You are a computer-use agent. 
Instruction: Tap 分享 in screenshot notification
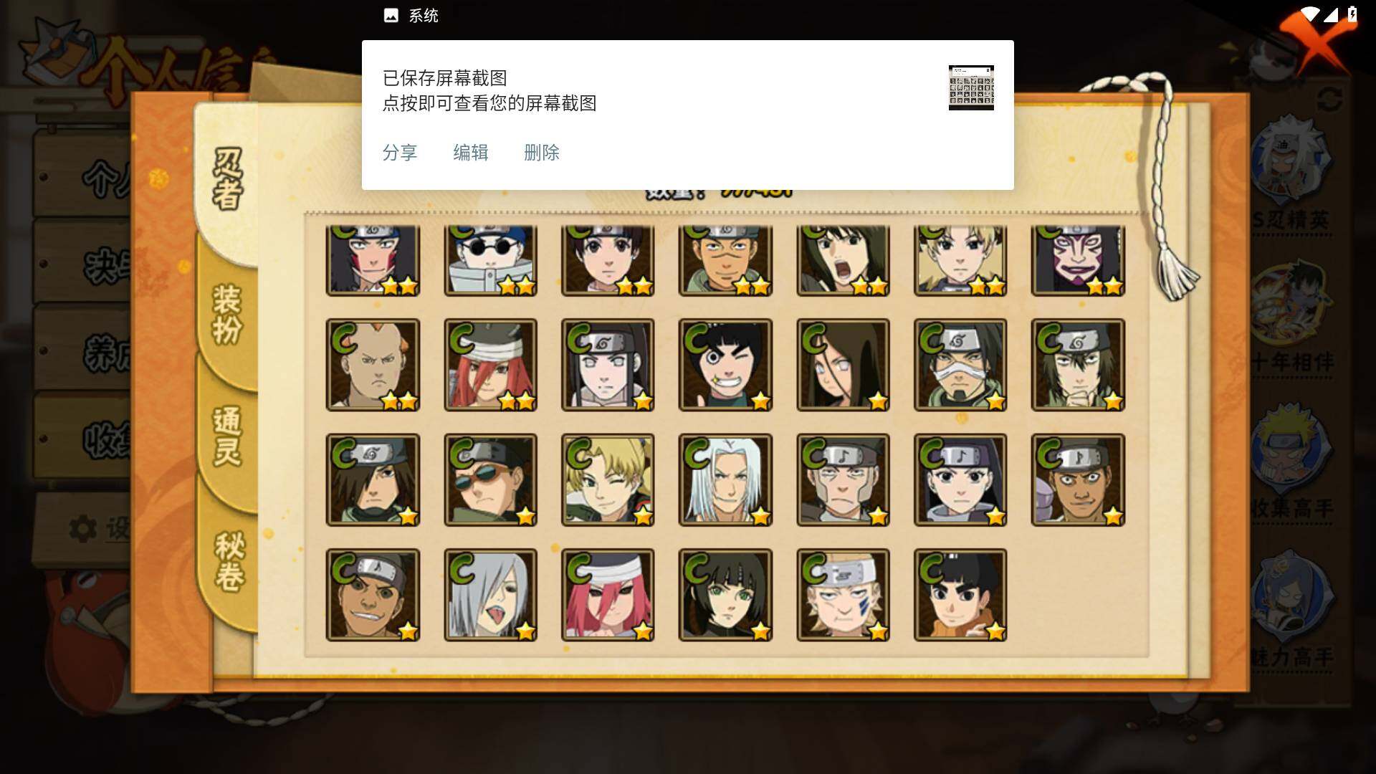[400, 153]
